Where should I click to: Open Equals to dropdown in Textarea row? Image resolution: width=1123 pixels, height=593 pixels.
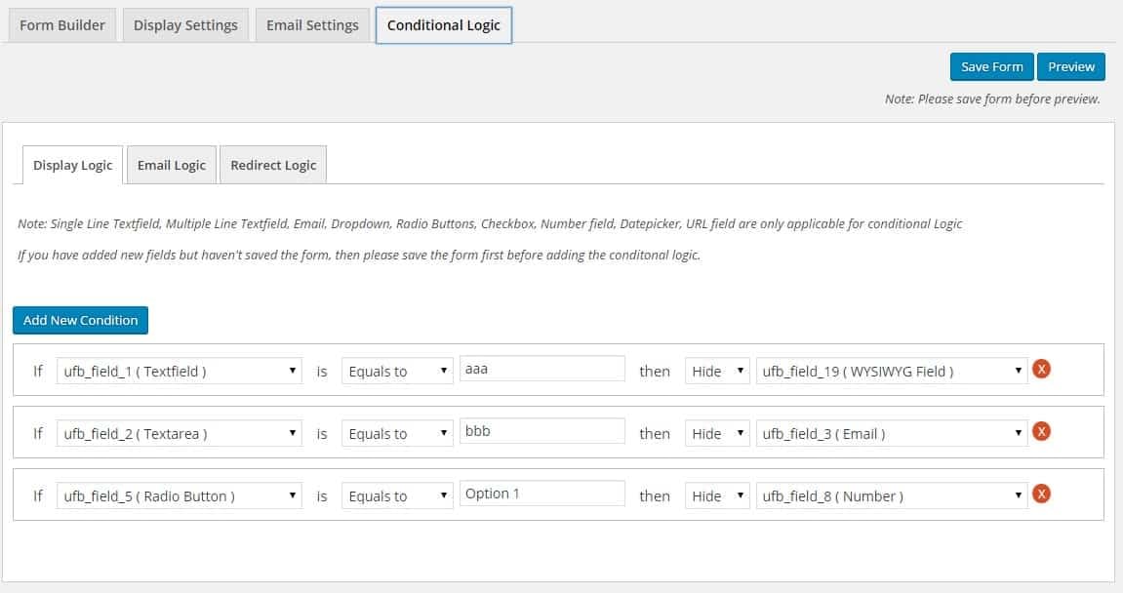point(397,433)
